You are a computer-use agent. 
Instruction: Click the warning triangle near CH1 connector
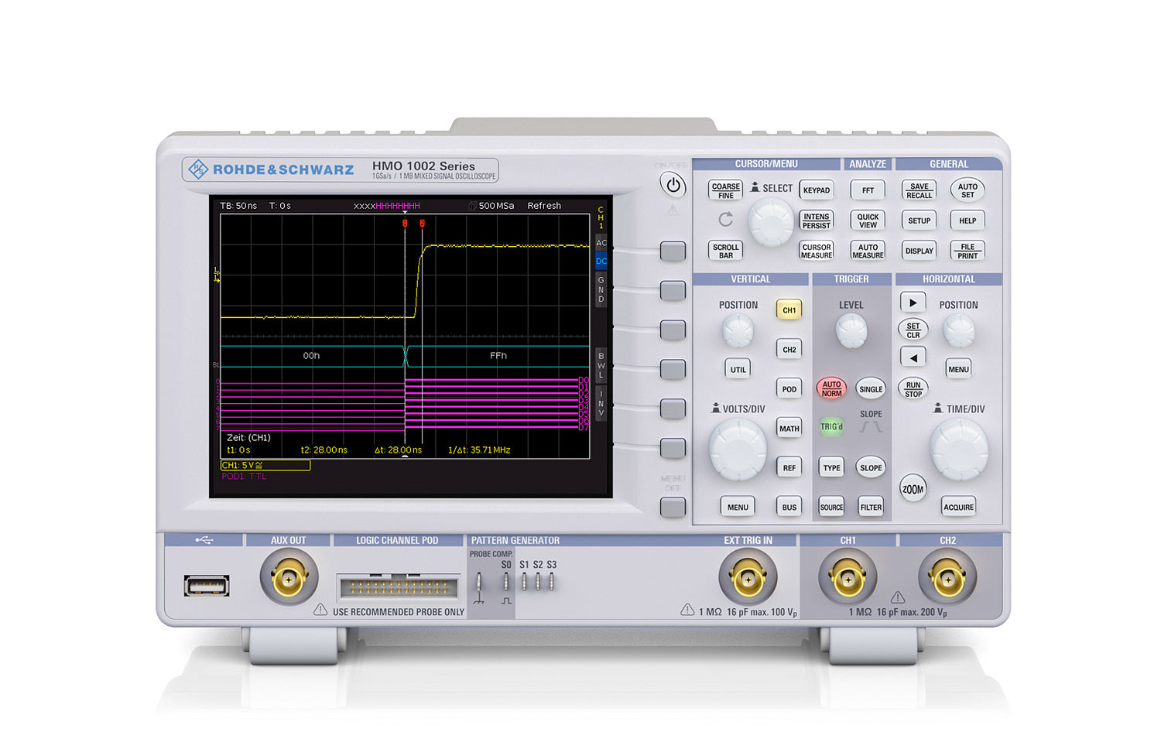(898, 597)
